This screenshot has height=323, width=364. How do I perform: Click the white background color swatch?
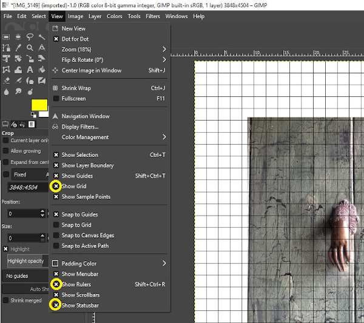[x=44, y=114]
